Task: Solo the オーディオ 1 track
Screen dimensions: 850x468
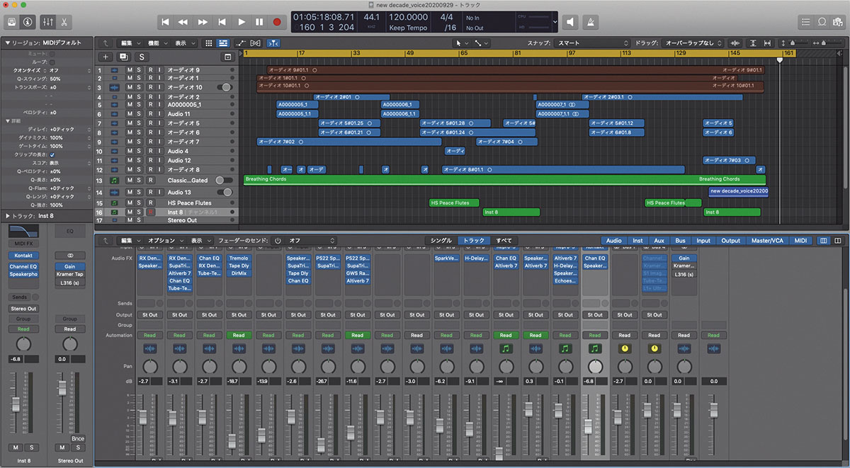Action: tap(140, 78)
